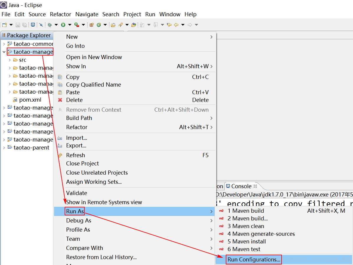This screenshot has height=265, width=353.
Task: Select pom.xml in Package Explorer
Action: 30,100
